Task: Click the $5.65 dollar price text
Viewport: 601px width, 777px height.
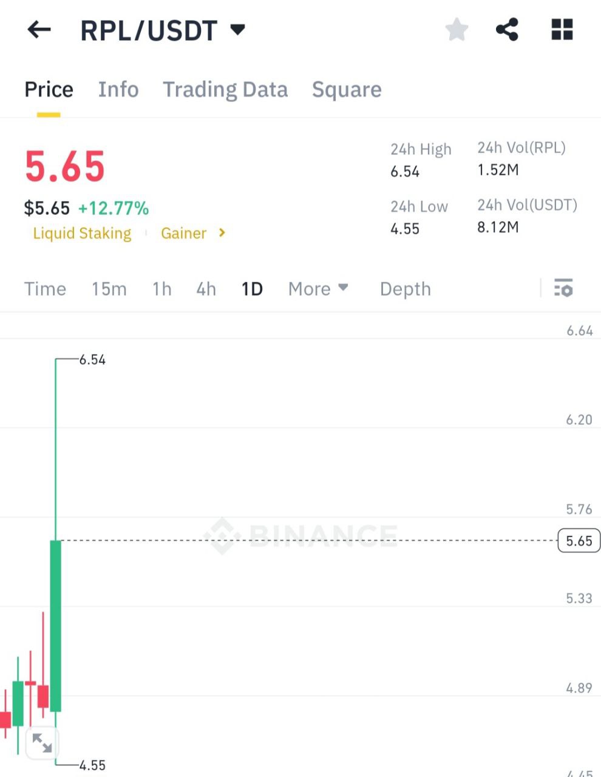Action: click(x=47, y=208)
